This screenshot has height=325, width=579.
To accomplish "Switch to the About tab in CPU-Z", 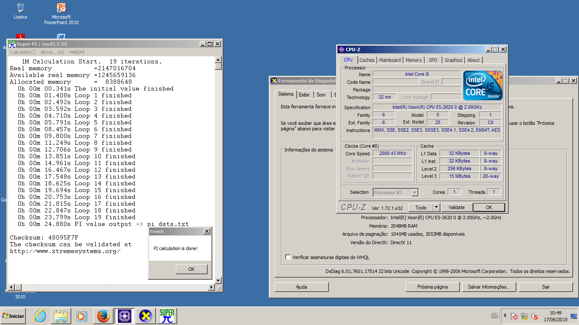I will [473, 60].
